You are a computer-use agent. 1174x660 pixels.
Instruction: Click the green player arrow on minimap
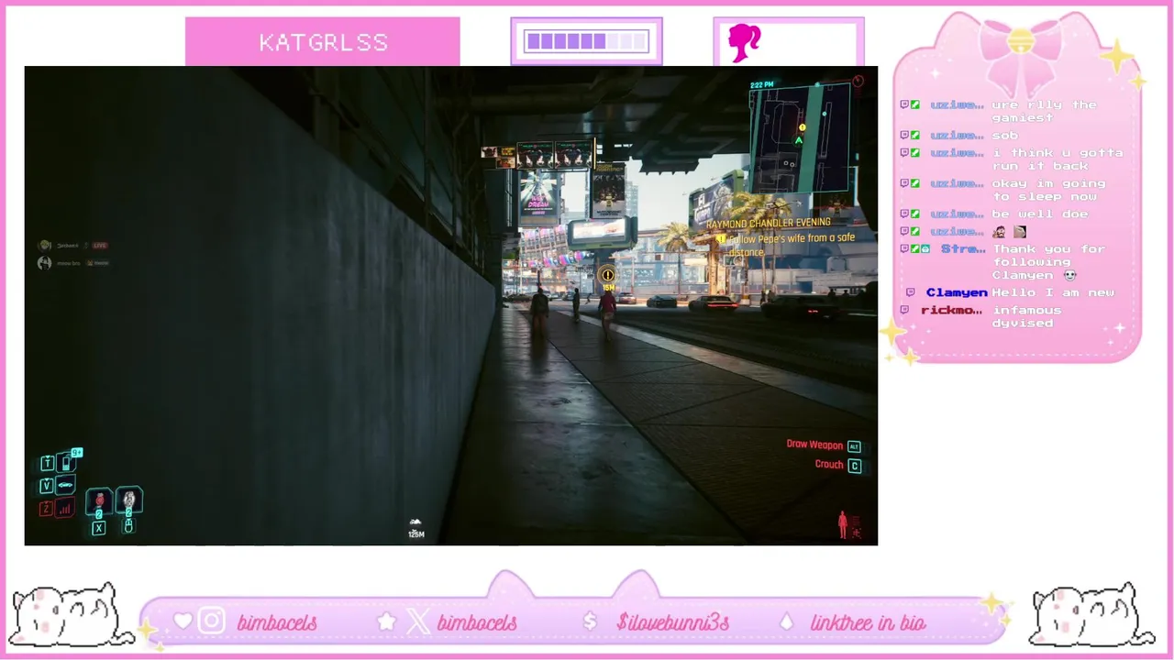(x=799, y=140)
